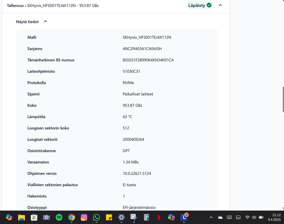284x224 pixels.
Task: Open Copilot from the taskbar
Action: click(x=9, y=217)
